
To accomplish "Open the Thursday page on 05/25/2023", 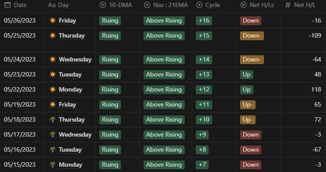I will [72, 36].
